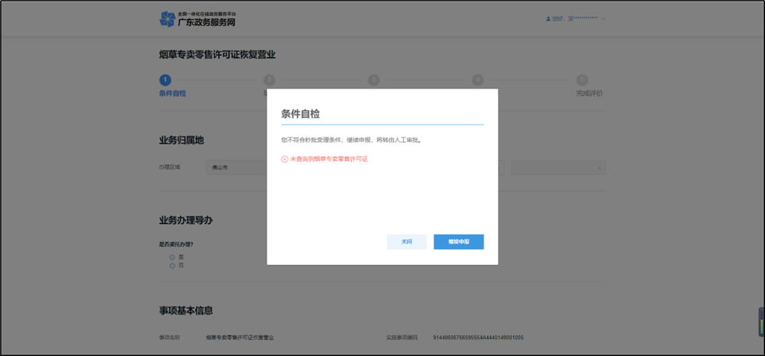Click the 实施事项编码 number value
The height and width of the screenshot is (356, 765).
coord(478,338)
